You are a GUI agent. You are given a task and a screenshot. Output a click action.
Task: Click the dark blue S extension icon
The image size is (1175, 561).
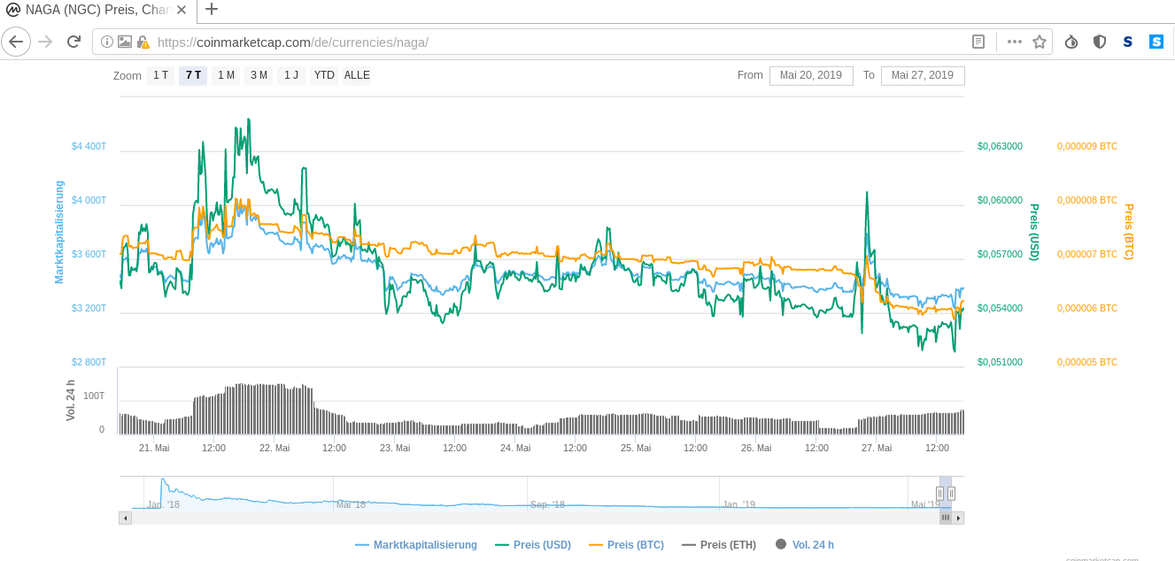pos(1127,42)
